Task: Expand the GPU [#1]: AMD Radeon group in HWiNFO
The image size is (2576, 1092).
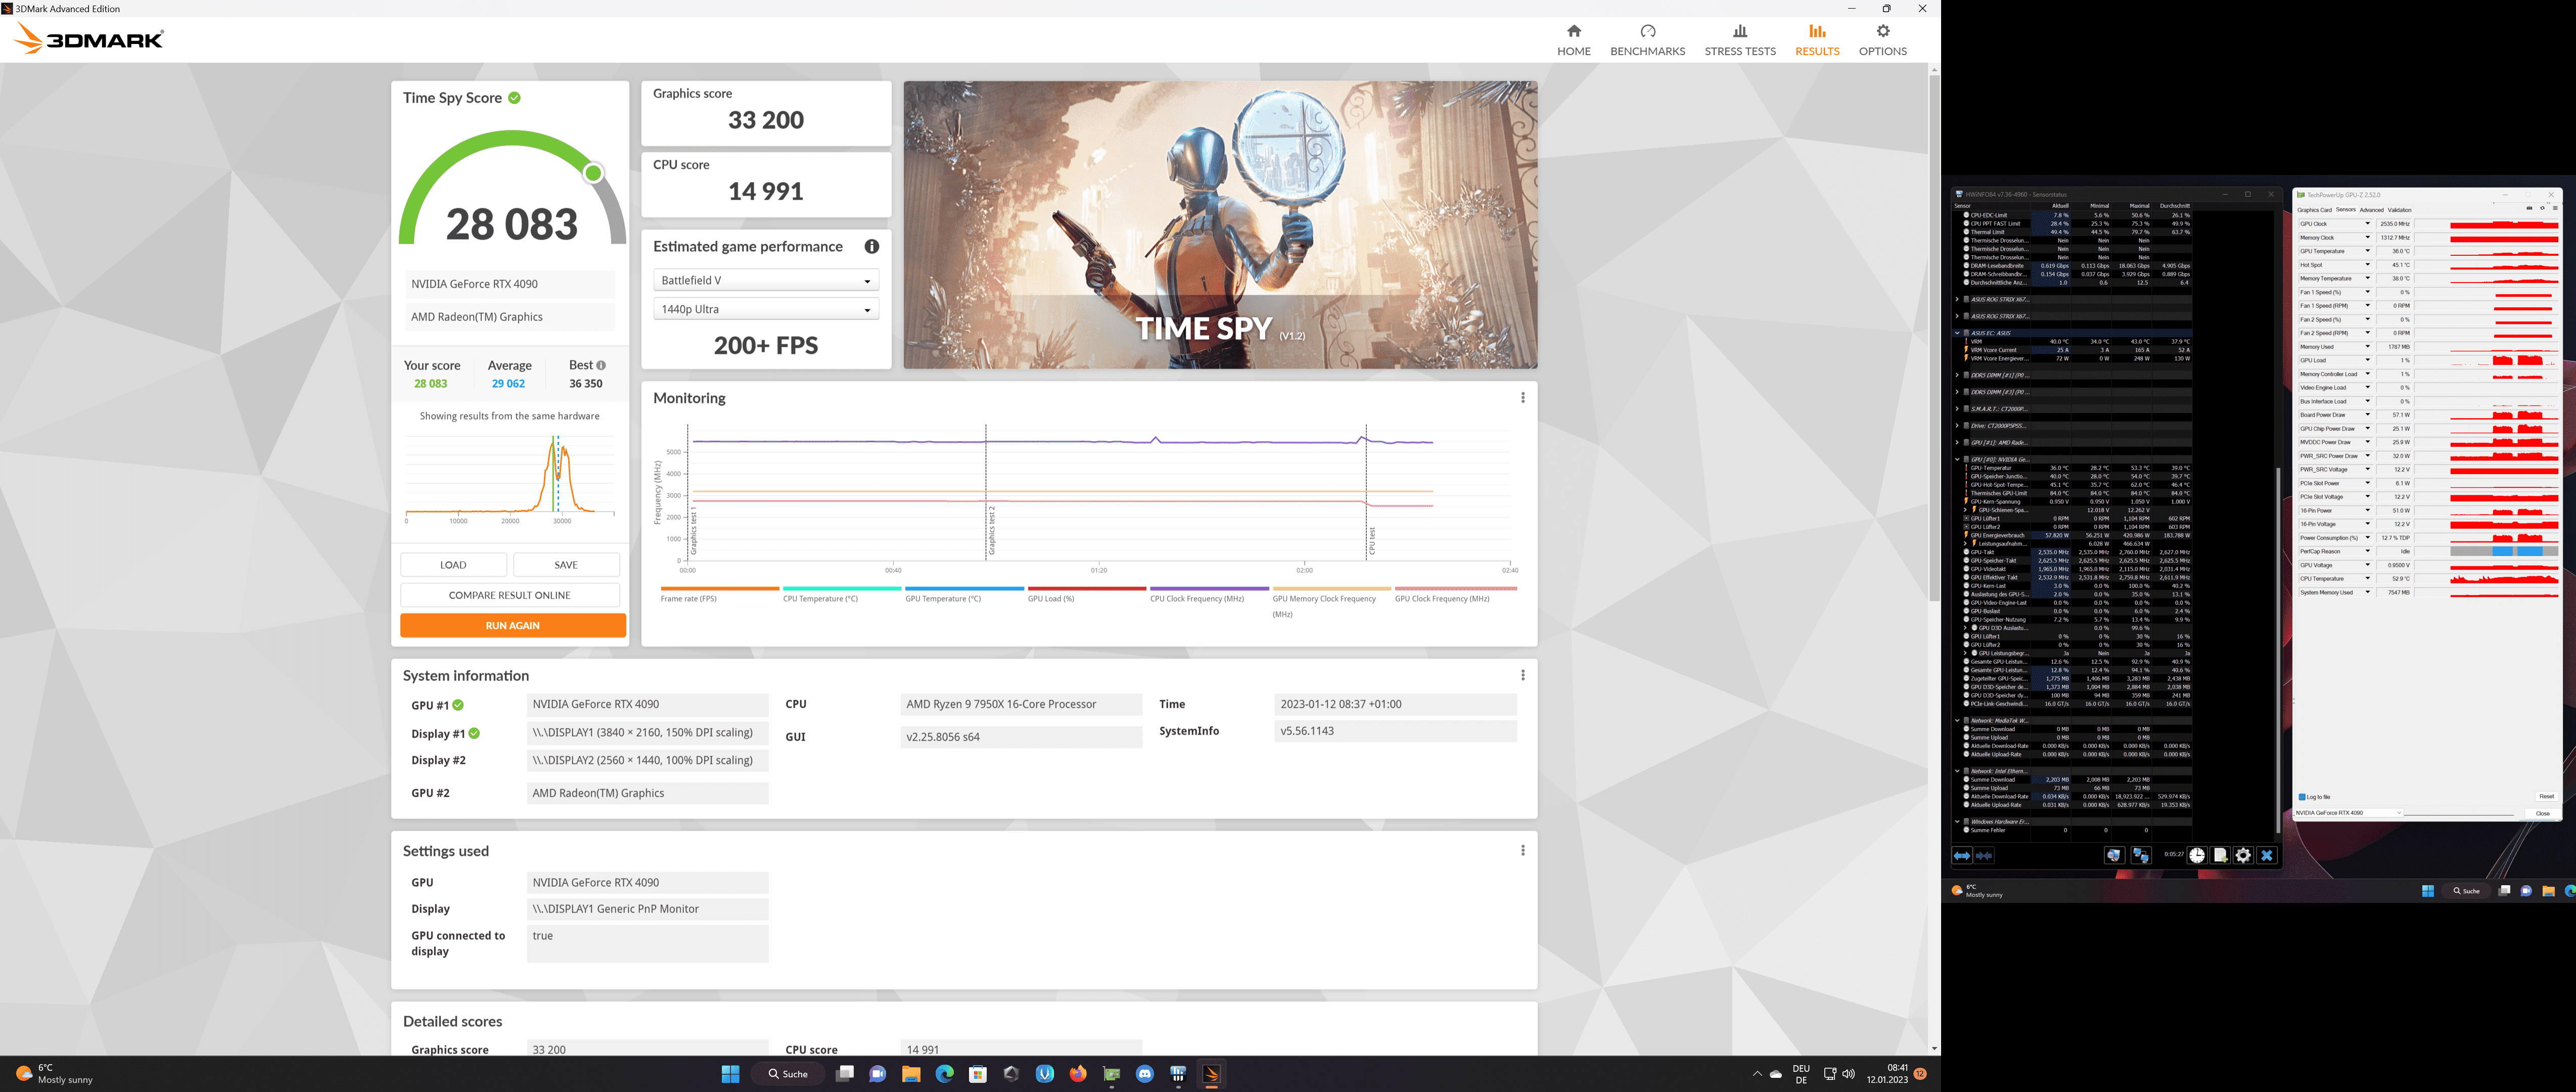Action: click(x=1957, y=442)
